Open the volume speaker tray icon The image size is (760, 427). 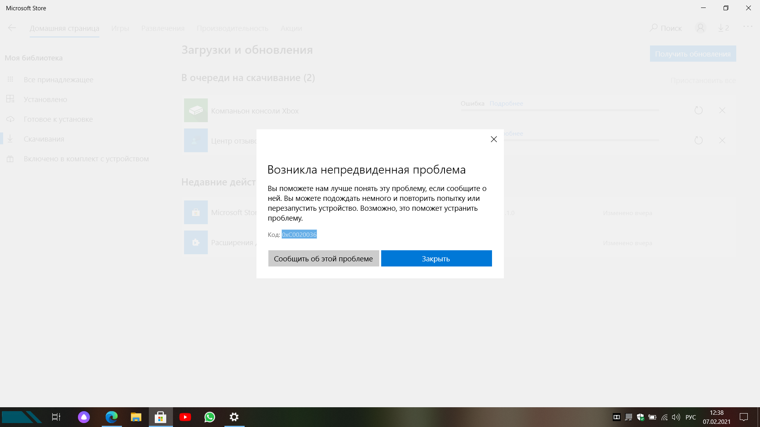coord(676,417)
